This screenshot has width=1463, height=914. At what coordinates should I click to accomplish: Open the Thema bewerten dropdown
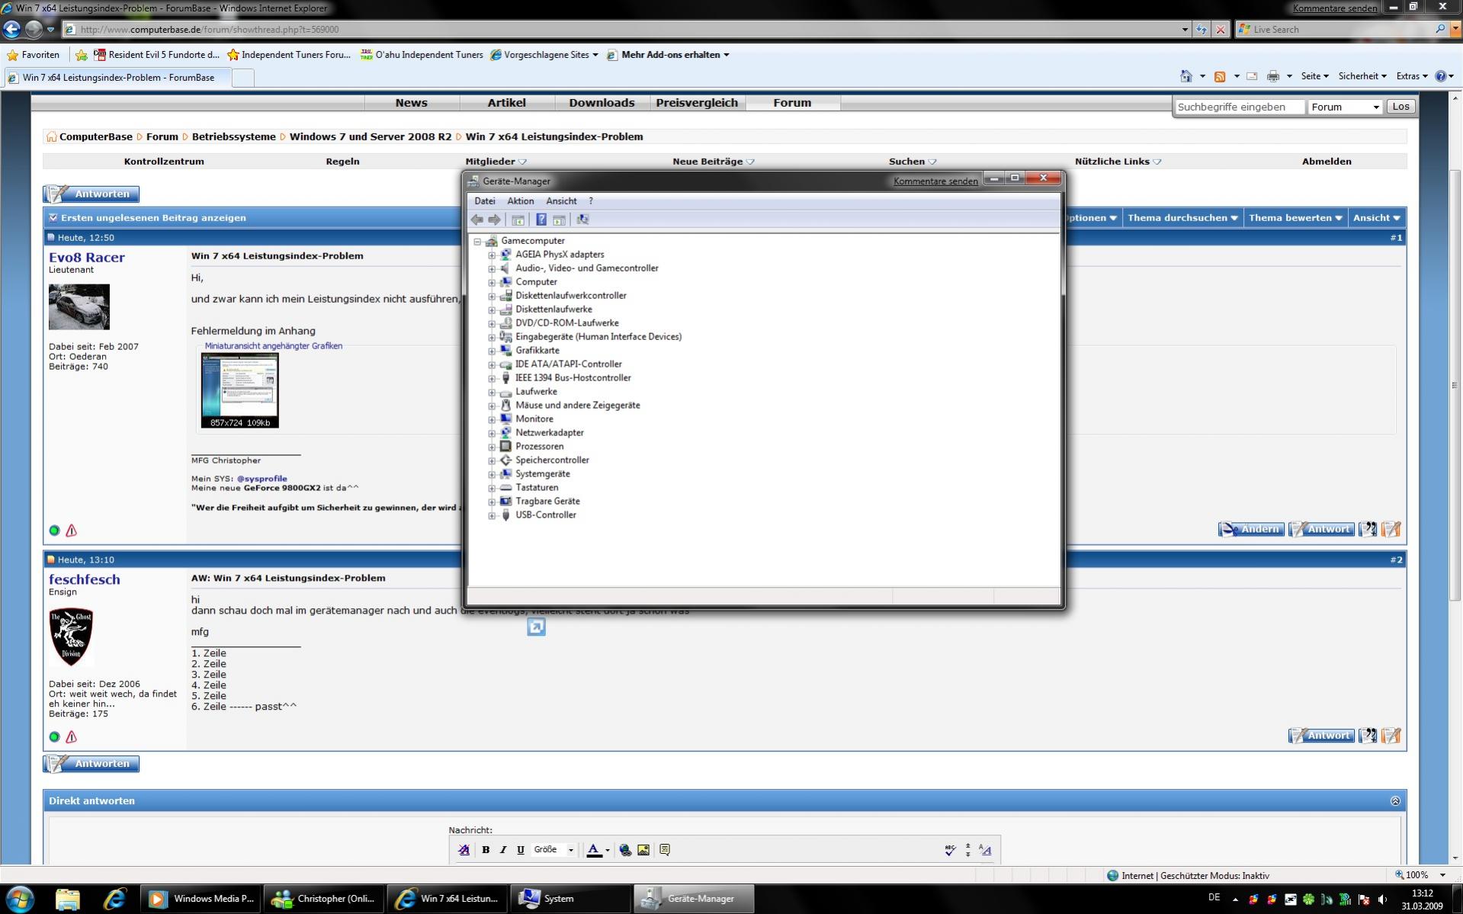tap(1295, 218)
